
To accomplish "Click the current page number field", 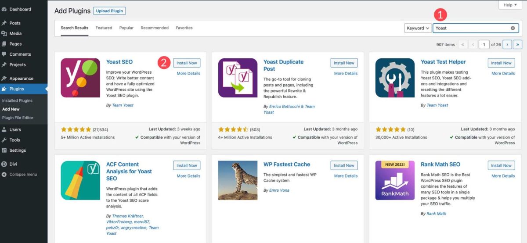I will (x=484, y=44).
